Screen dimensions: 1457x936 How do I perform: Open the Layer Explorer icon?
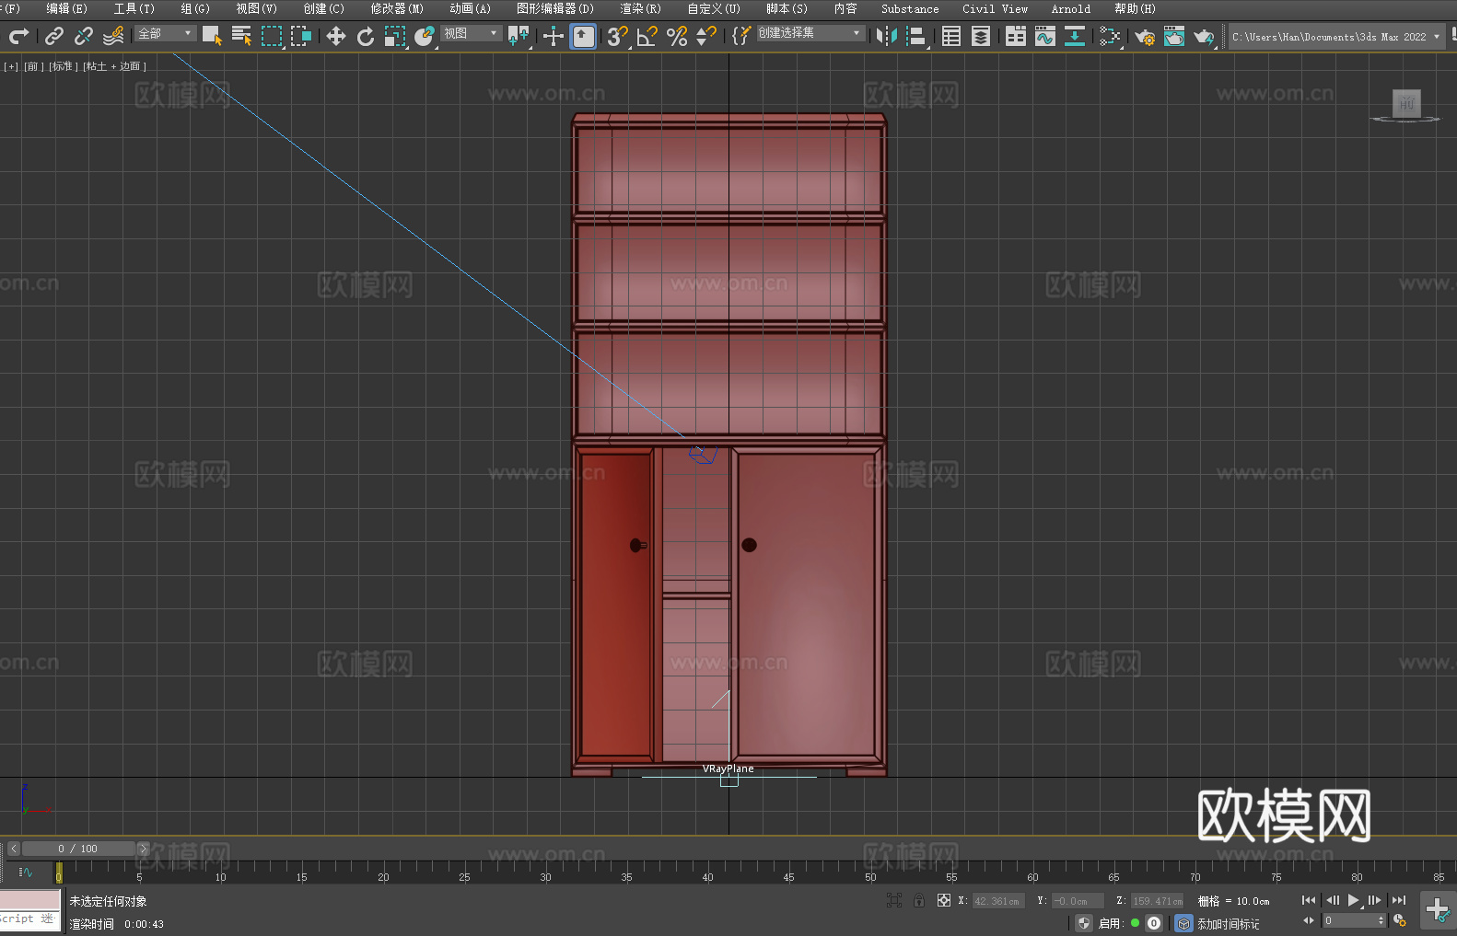(981, 36)
